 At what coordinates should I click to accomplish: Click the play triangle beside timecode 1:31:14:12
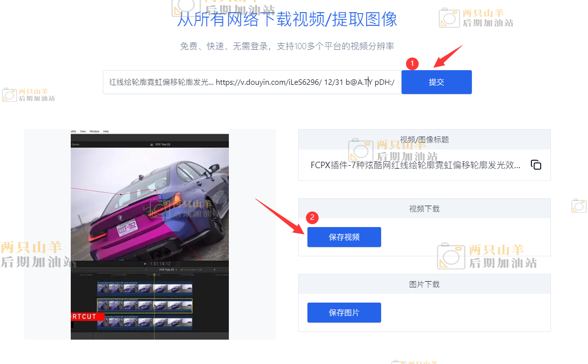coord(145,264)
